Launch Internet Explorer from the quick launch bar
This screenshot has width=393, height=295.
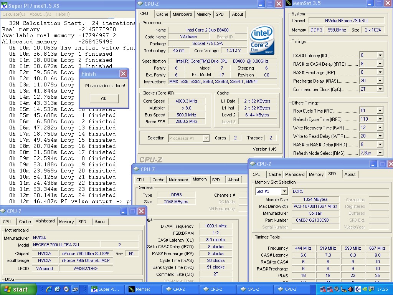tap(49, 289)
